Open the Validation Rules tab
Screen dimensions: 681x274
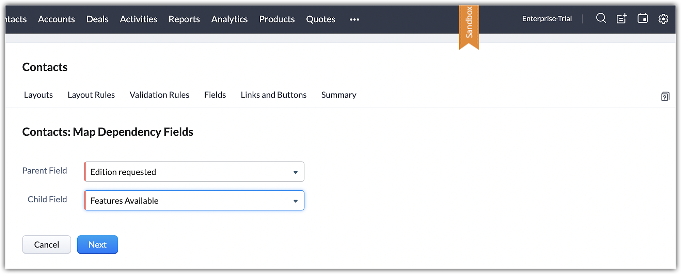(159, 95)
